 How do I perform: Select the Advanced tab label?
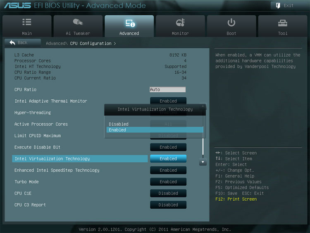[129, 33]
